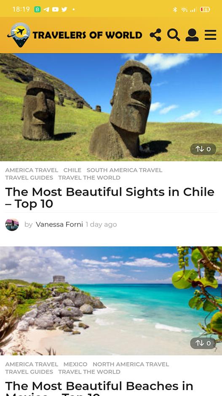
Task: Tap the Travelers of World logo
Action: click(75, 35)
